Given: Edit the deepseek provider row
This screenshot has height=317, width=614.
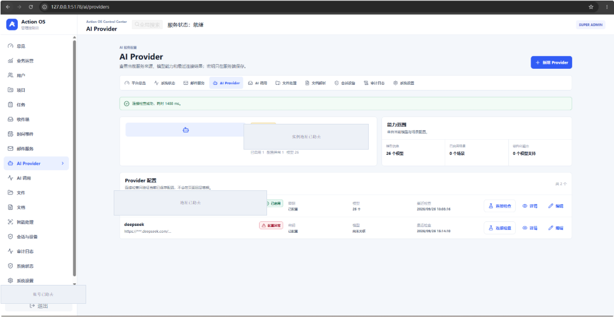Looking at the screenshot, I should [555, 228].
